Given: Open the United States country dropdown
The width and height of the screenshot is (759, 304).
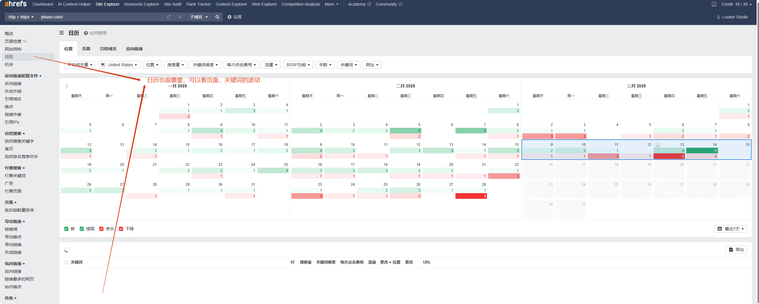Looking at the screenshot, I should (x=119, y=65).
